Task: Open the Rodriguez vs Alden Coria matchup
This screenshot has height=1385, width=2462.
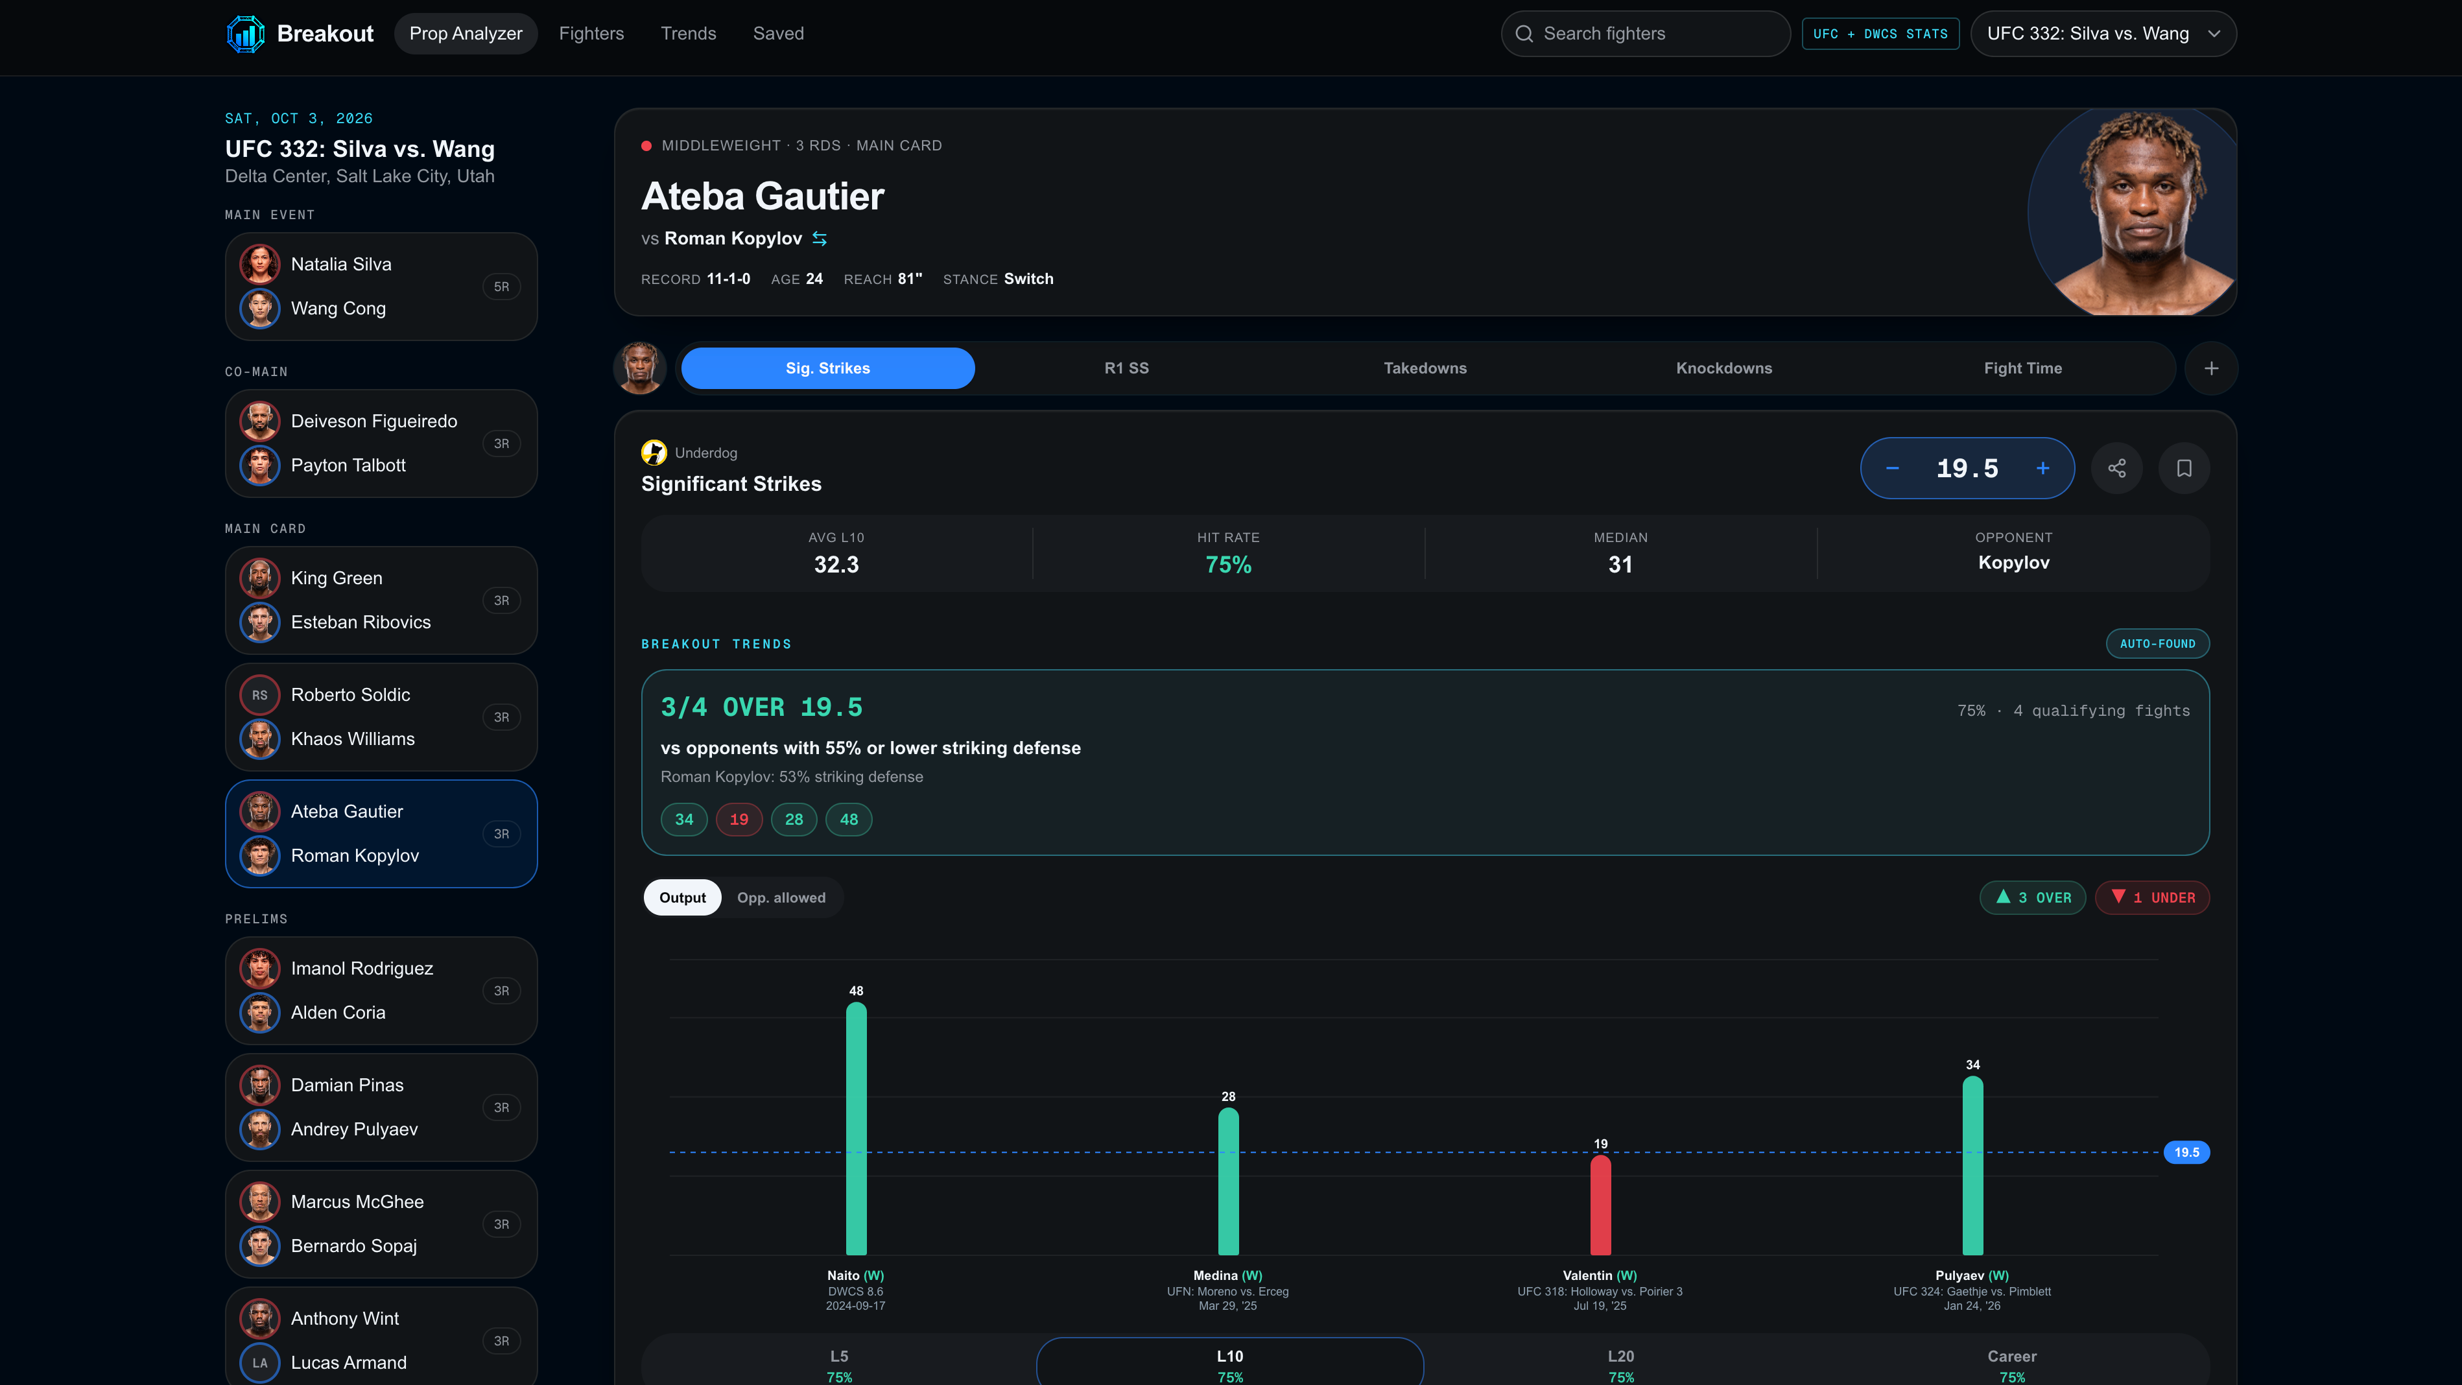Action: point(381,990)
